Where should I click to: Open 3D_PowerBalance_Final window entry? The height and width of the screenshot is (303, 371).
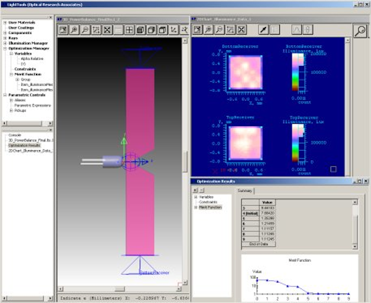[31, 140]
